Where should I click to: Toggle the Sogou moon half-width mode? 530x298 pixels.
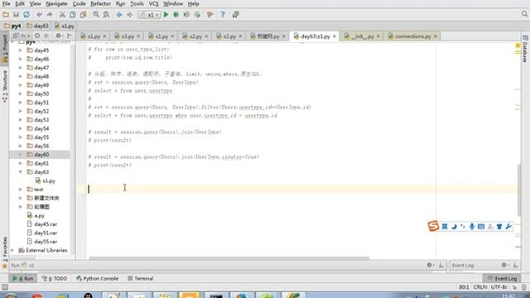tap(455, 227)
